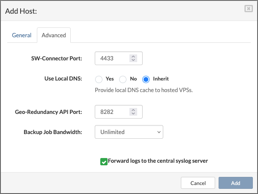258x194 pixels.
Task: Decrement Geo-Redundancy API Port using down arrow
Action: [x=133, y=114]
